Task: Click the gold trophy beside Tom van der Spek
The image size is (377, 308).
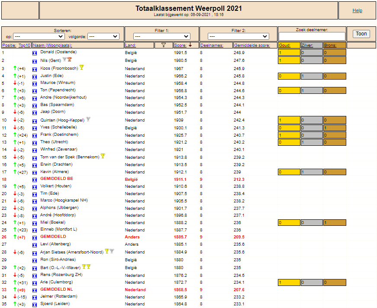Action: 103,156
